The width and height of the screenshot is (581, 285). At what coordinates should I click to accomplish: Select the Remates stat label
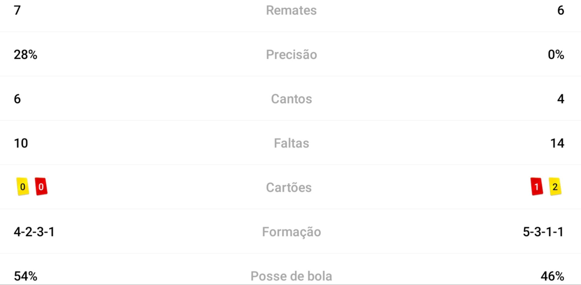[x=291, y=10]
